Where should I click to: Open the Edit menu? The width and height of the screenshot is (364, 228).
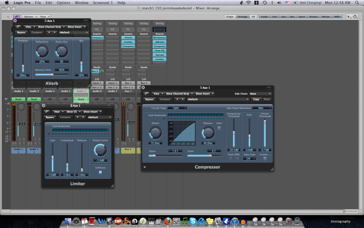pyautogui.click(x=49, y=3)
